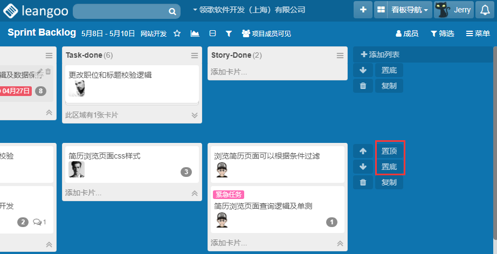Open the burndown chart icon
Image resolution: width=497 pixels, height=254 pixels.
pyautogui.click(x=195, y=33)
